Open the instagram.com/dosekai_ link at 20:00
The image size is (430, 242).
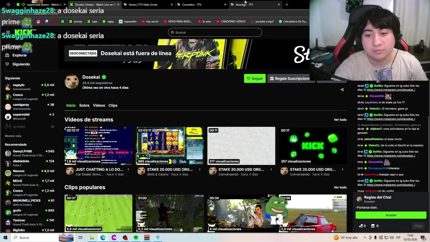click(391, 90)
